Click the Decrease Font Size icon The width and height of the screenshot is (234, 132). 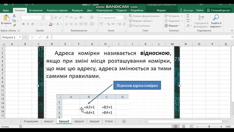click(60, 18)
